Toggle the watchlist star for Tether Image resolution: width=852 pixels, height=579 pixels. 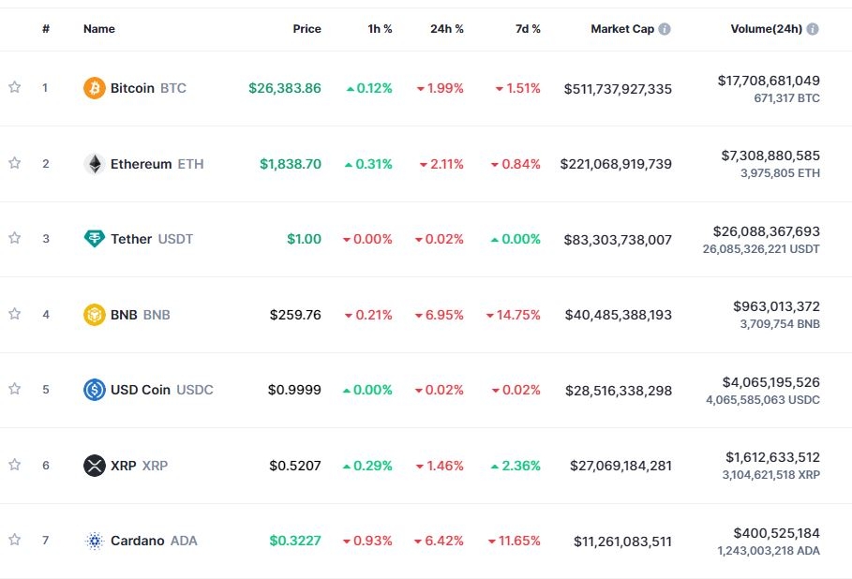tap(15, 239)
